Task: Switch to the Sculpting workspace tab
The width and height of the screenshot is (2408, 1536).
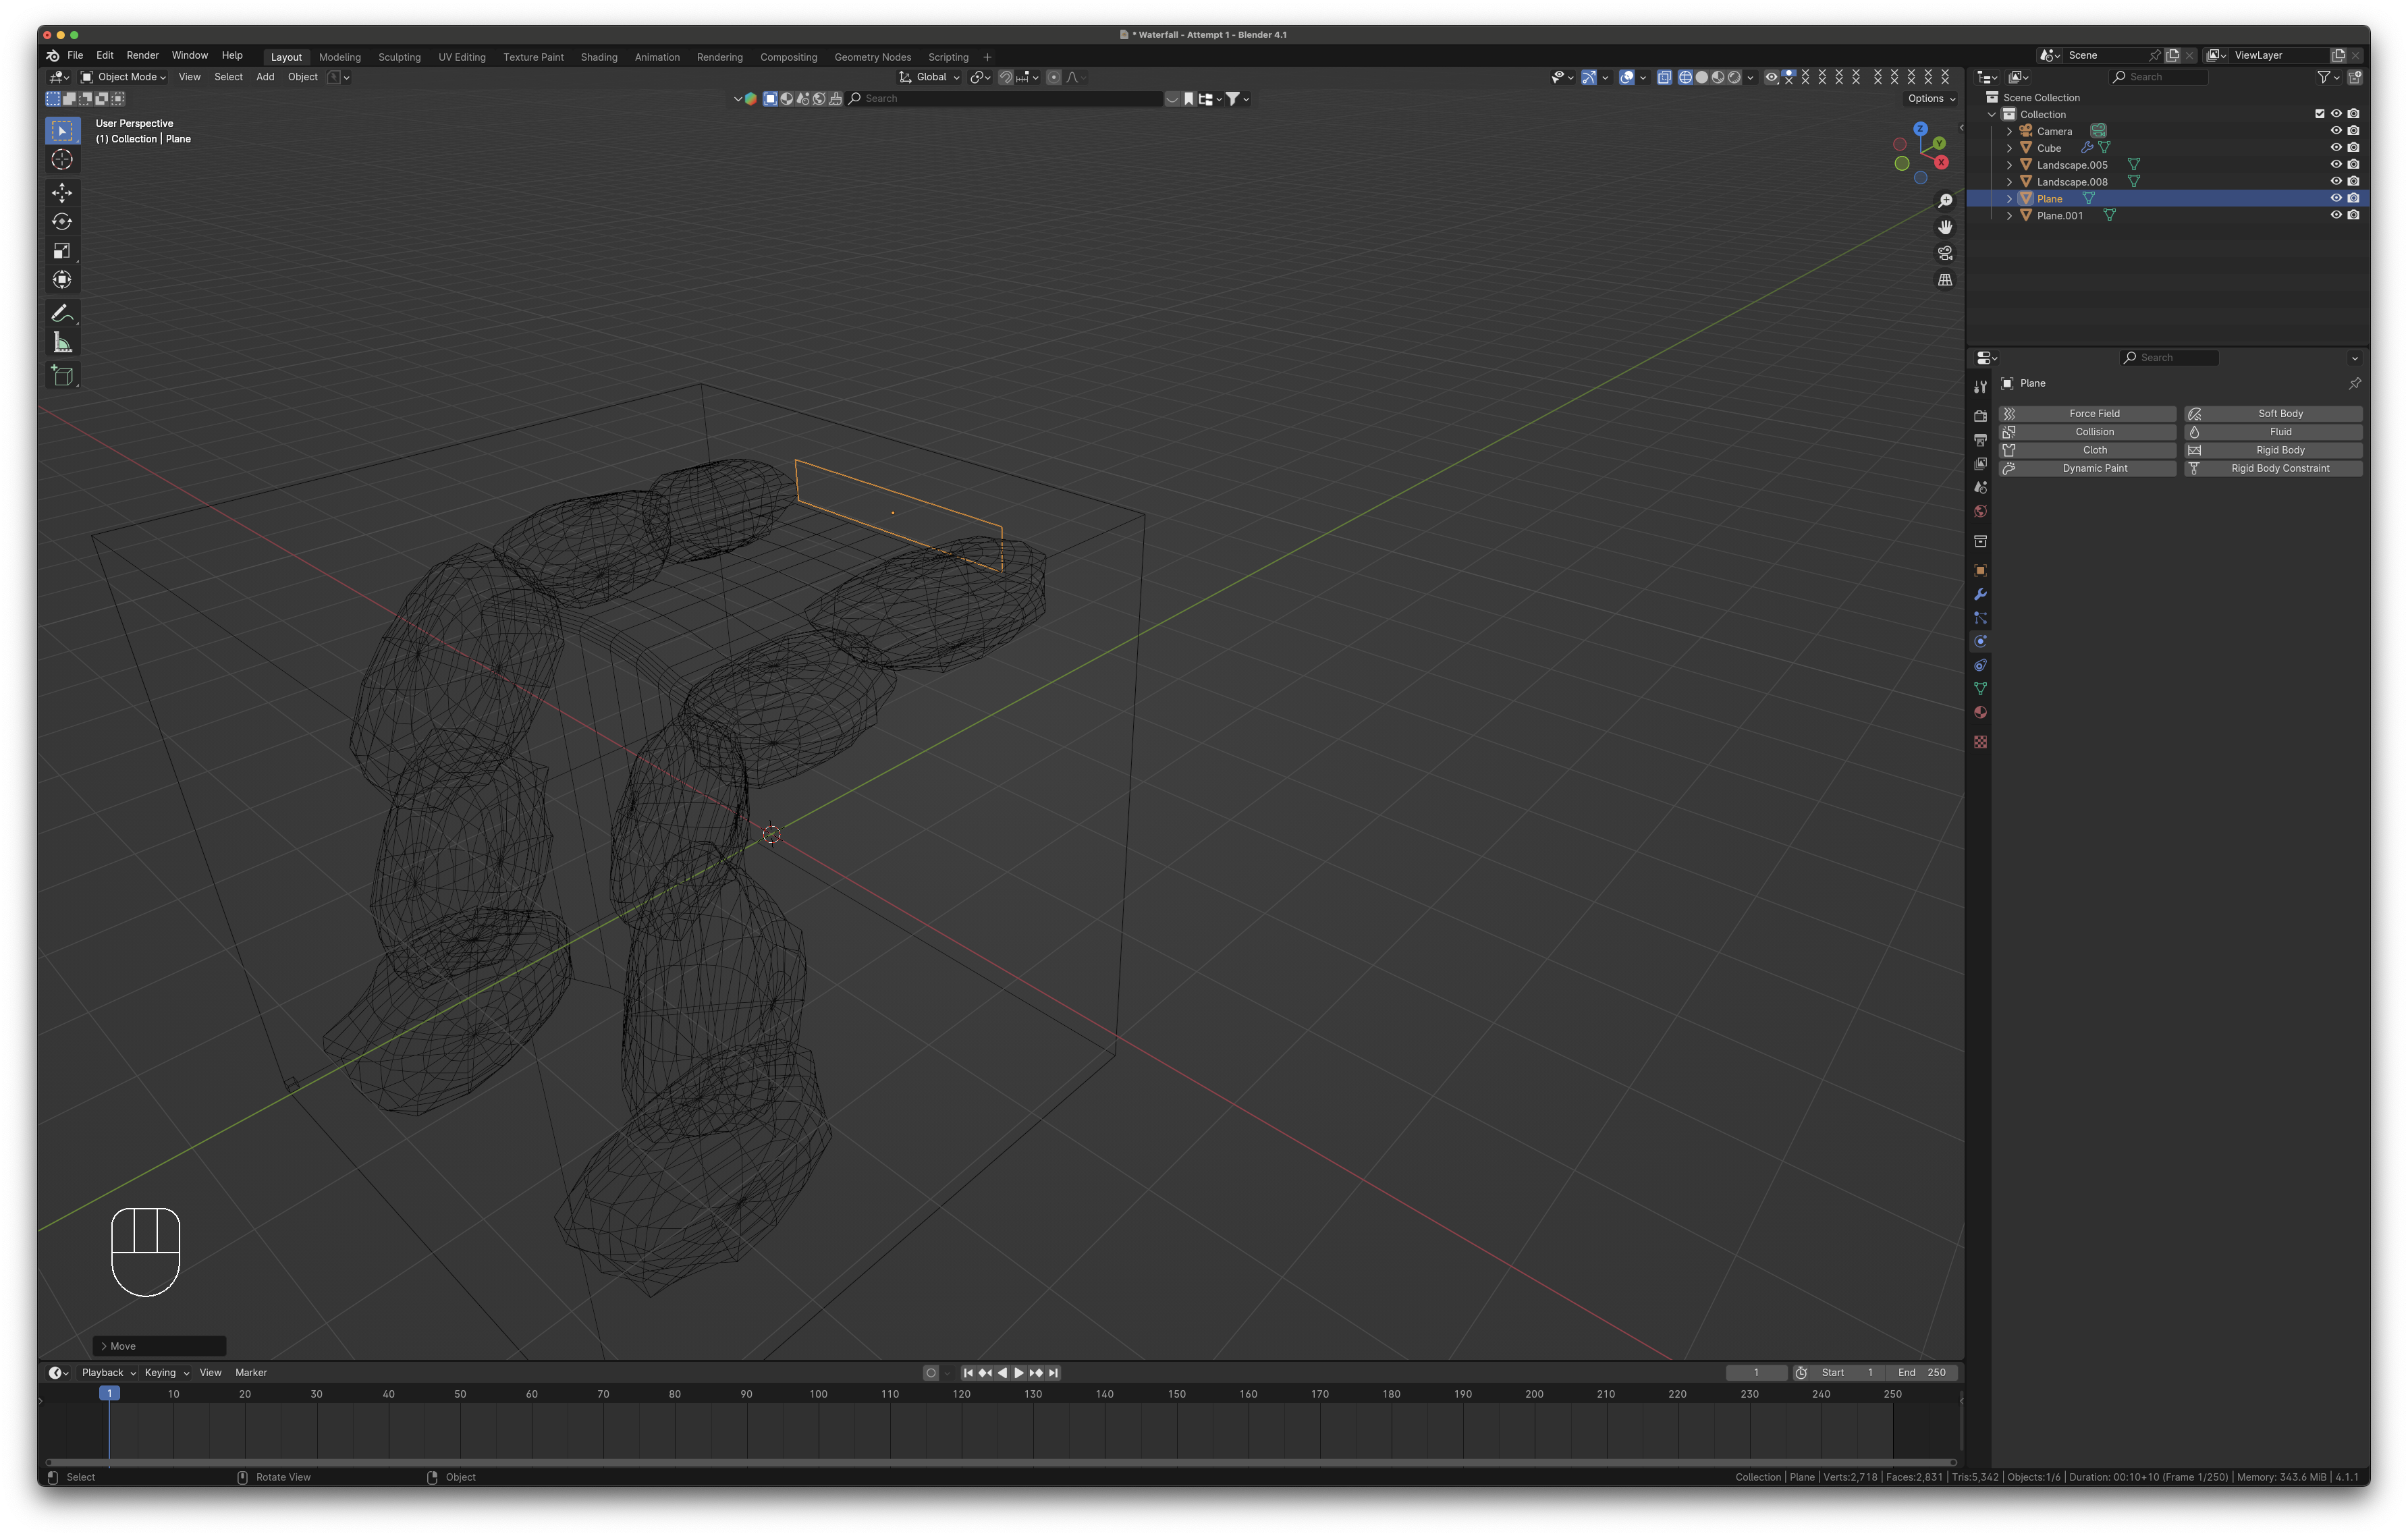Action: click(x=399, y=57)
